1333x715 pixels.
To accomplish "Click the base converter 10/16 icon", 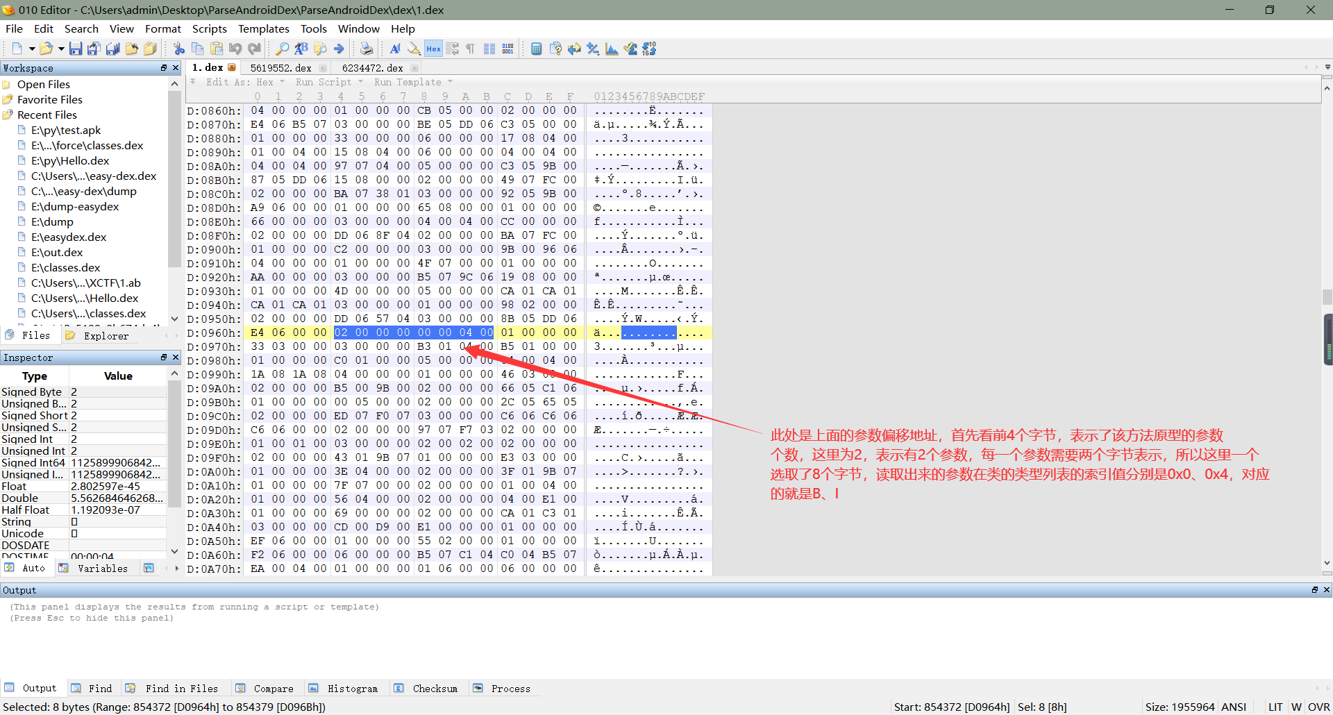I will point(649,49).
